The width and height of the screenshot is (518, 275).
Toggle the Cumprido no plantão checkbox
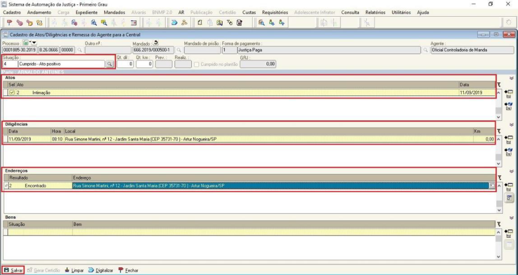197,64
